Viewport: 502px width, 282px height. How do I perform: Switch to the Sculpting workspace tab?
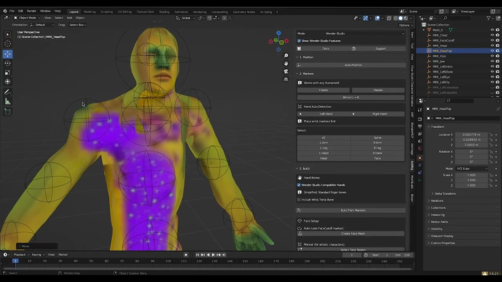[x=106, y=12]
